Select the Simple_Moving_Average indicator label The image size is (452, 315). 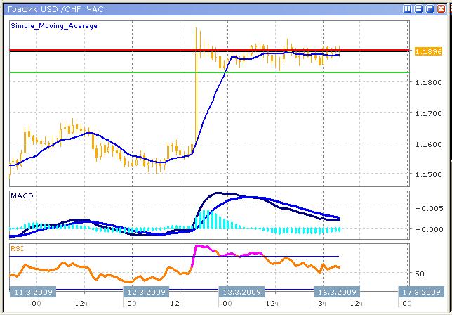tap(54, 26)
